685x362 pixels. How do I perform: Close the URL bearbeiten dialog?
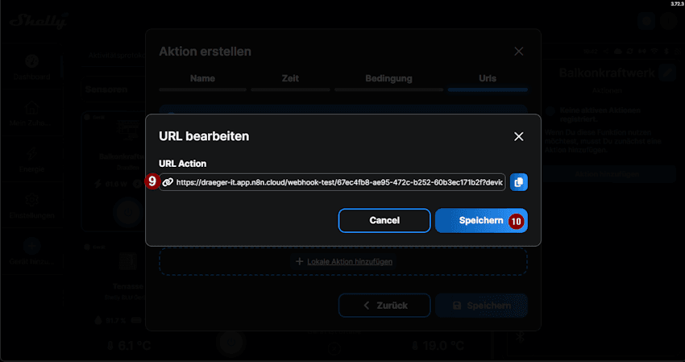coord(518,136)
